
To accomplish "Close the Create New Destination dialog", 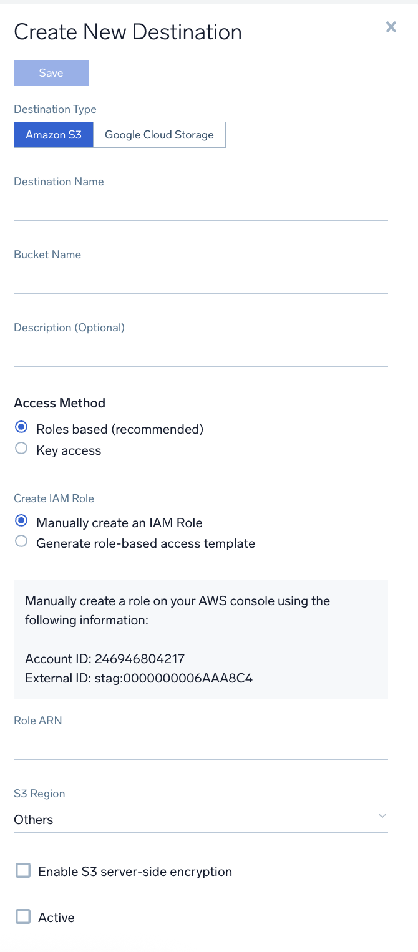I will pos(391,27).
